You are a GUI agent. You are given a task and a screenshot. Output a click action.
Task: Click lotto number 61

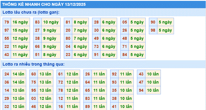pos(61,74)
